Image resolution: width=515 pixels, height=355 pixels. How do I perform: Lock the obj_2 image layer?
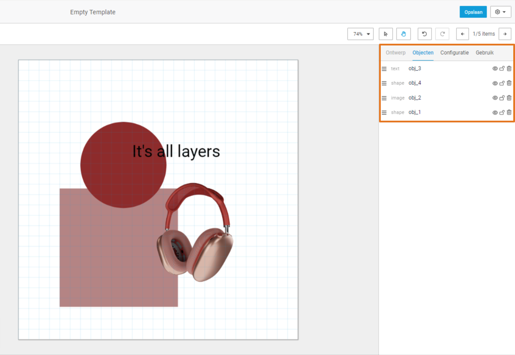[502, 98]
